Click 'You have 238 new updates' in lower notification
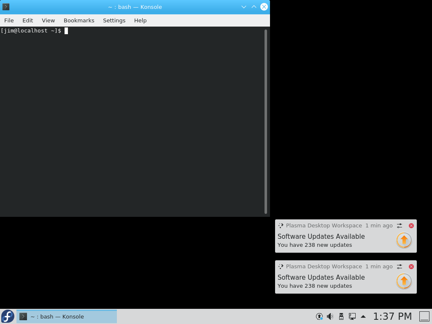This screenshot has width=432, height=324. [x=315, y=286]
